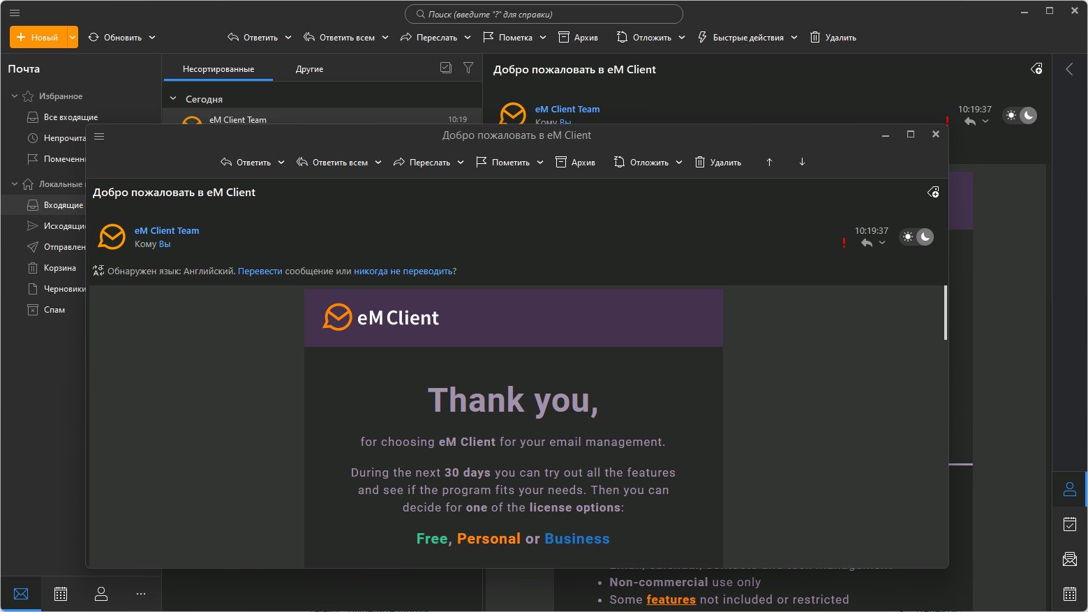Click the Business license link
The height and width of the screenshot is (612, 1088).
click(x=577, y=539)
